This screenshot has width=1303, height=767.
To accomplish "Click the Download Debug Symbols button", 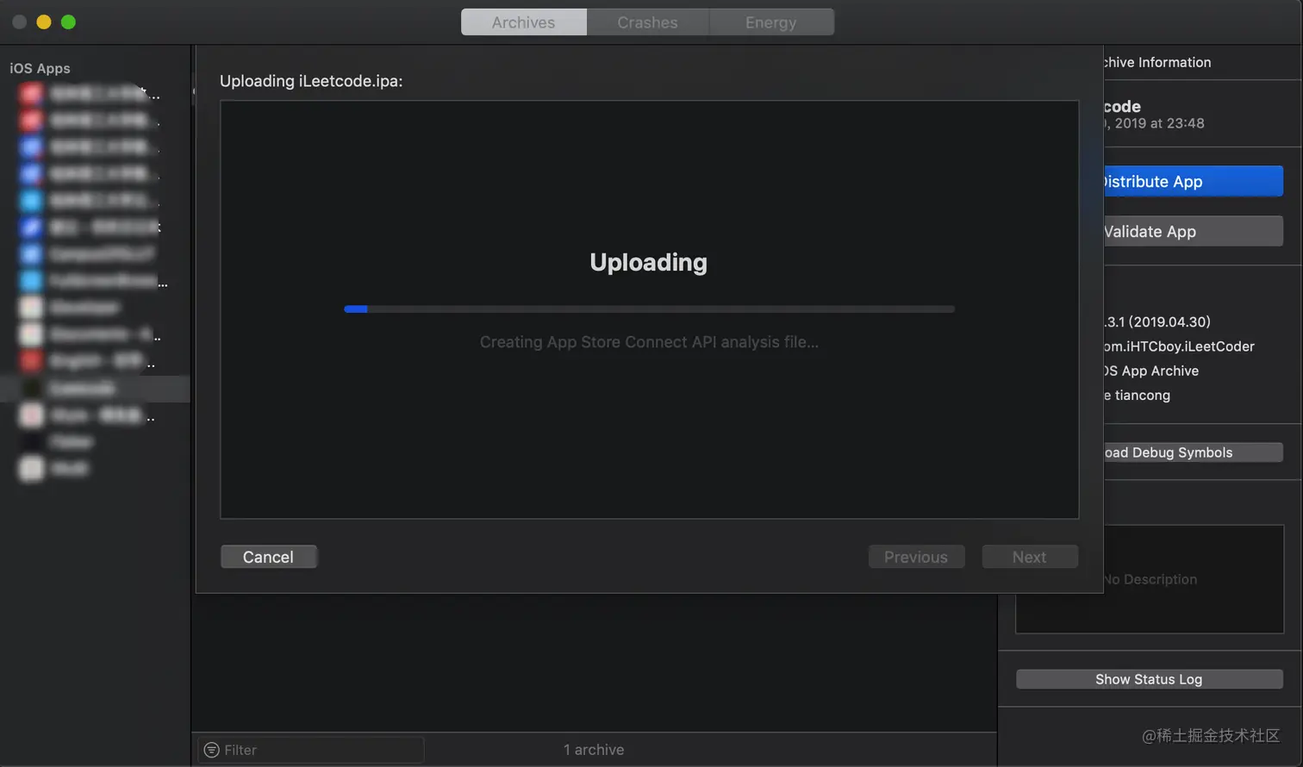I will pyautogui.click(x=1193, y=452).
